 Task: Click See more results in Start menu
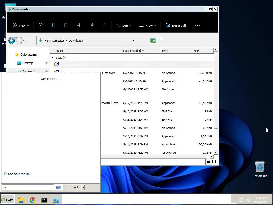16,174
